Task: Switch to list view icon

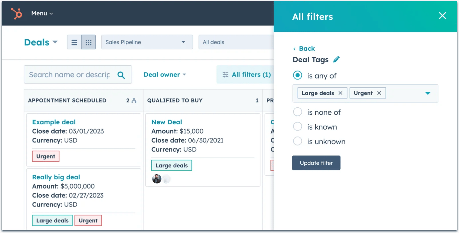Action: (x=74, y=42)
